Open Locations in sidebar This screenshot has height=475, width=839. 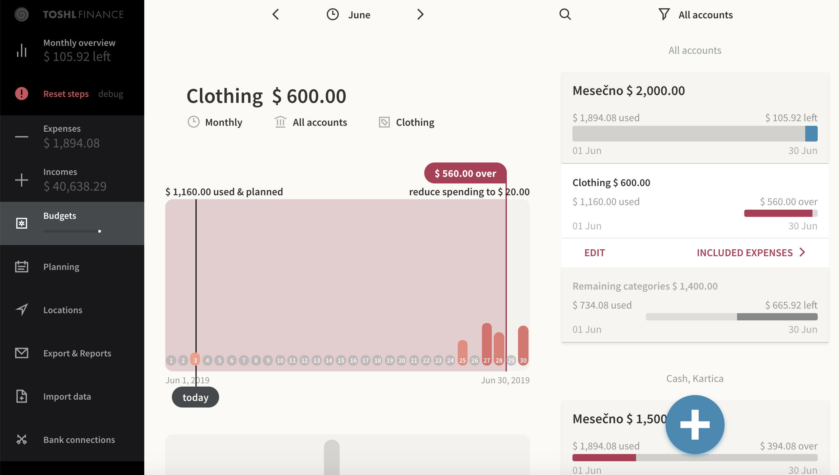pos(63,310)
